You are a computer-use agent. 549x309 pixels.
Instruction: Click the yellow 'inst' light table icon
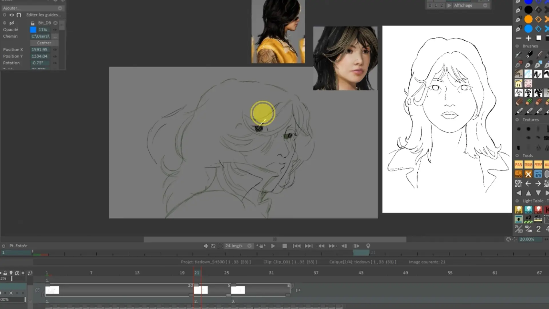coord(518,210)
